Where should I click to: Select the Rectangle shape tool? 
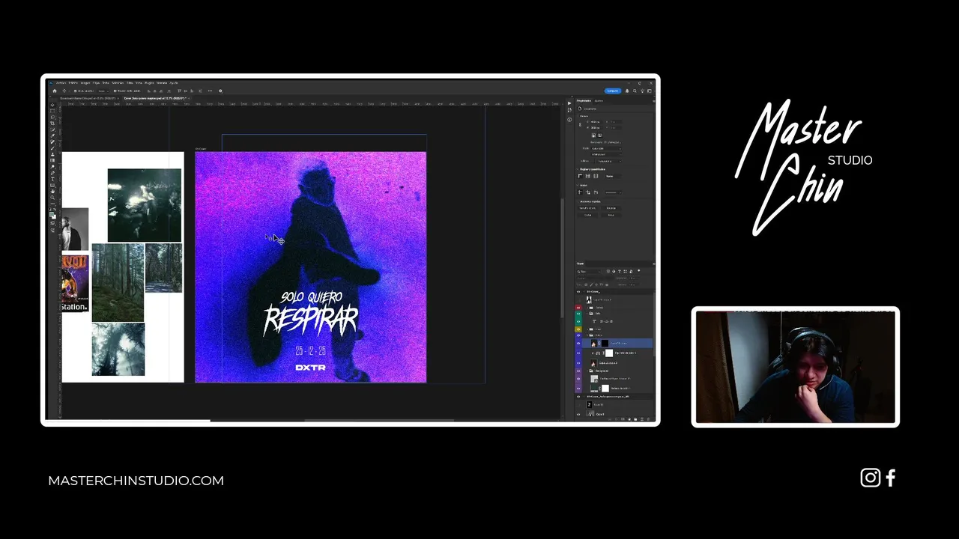pos(52,185)
